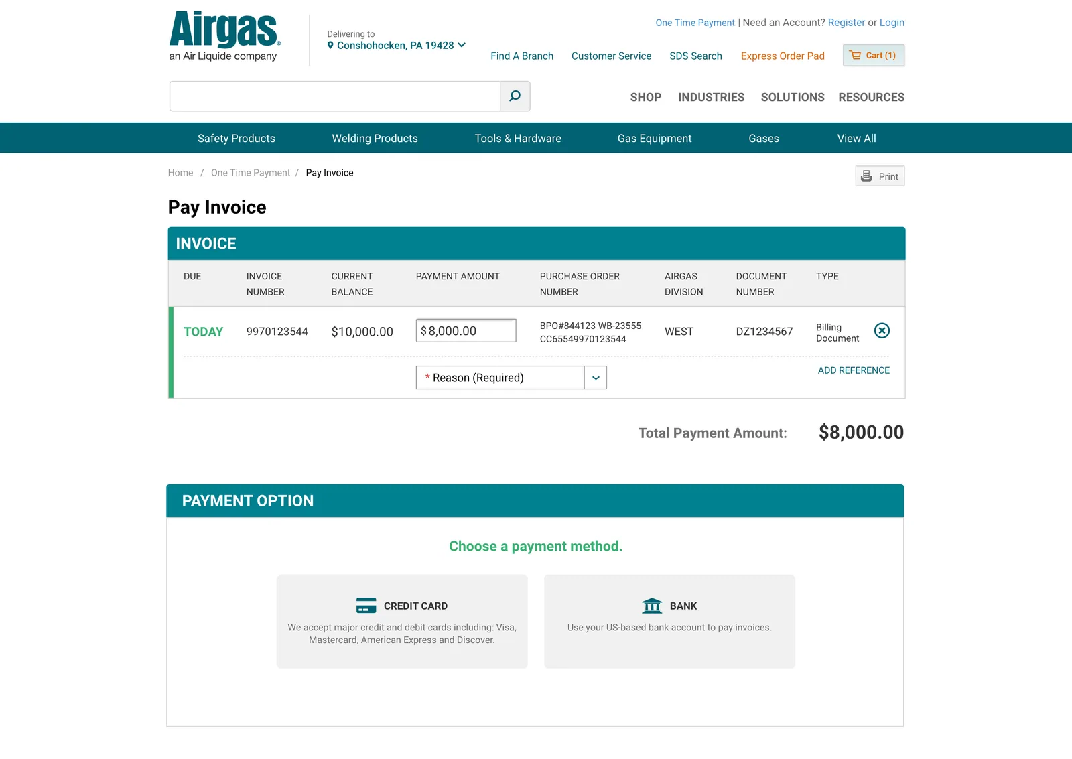1072x759 pixels.
Task: Click Conshohocken, PA 19428 location text
Action: 395,45
